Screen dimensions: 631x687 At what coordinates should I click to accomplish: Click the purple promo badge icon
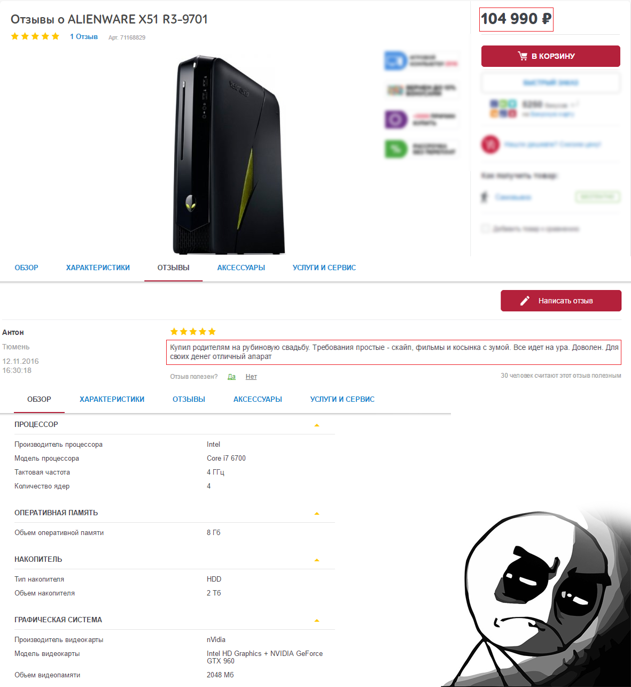tap(395, 119)
